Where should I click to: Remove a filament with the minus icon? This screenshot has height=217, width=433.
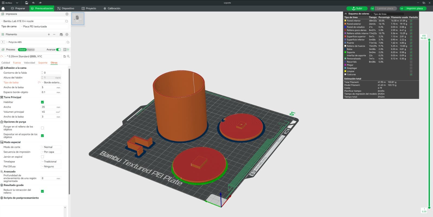(54, 34)
